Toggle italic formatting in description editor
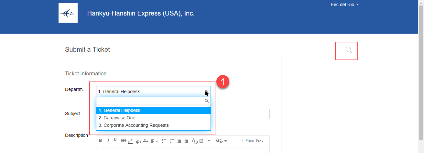Image resolution: width=424 pixels, height=153 pixels. point(108,141)
